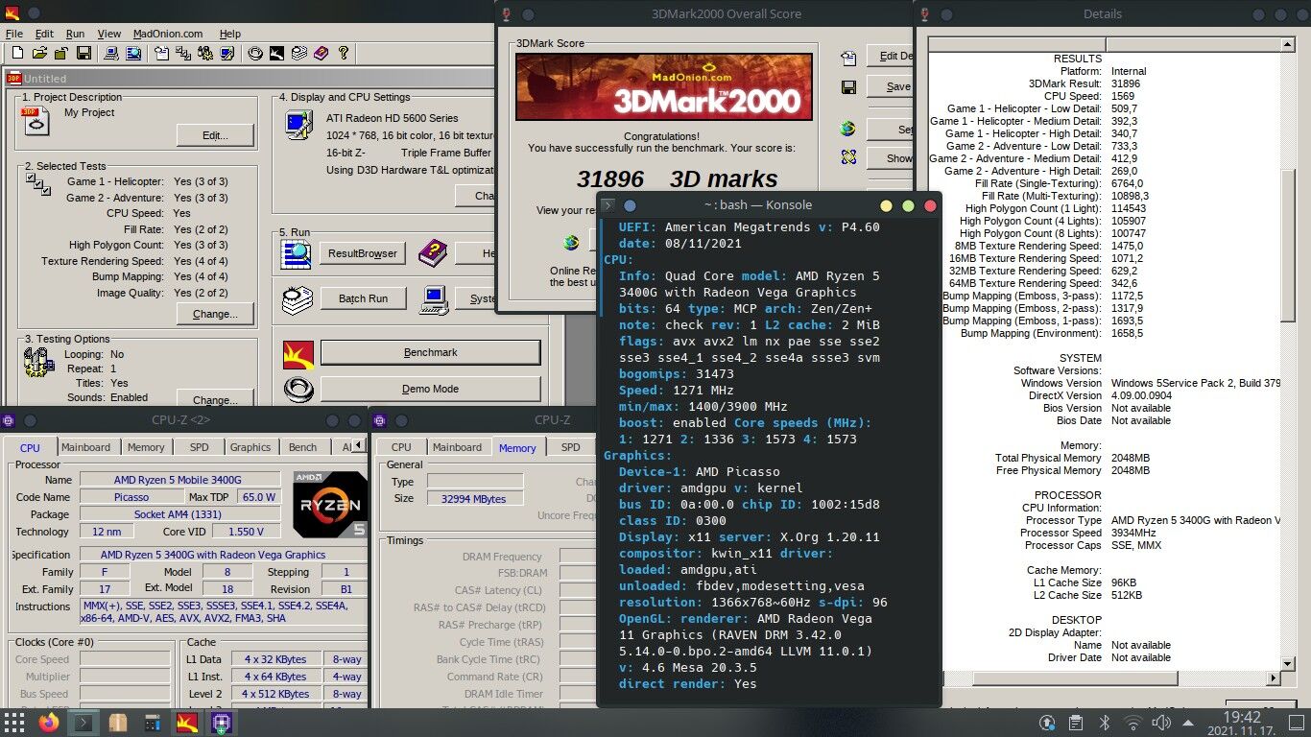Click Change... button under Selected Tests
The width and height of the screenshot is (1311, 737).
coord(215,314)
